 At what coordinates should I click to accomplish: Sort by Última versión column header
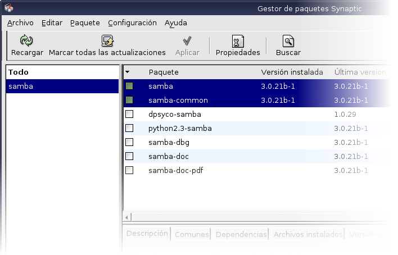coord(360,72)
